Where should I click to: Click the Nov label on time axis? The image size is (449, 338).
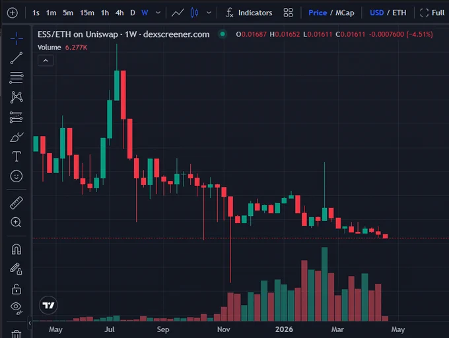click(224, 329)
